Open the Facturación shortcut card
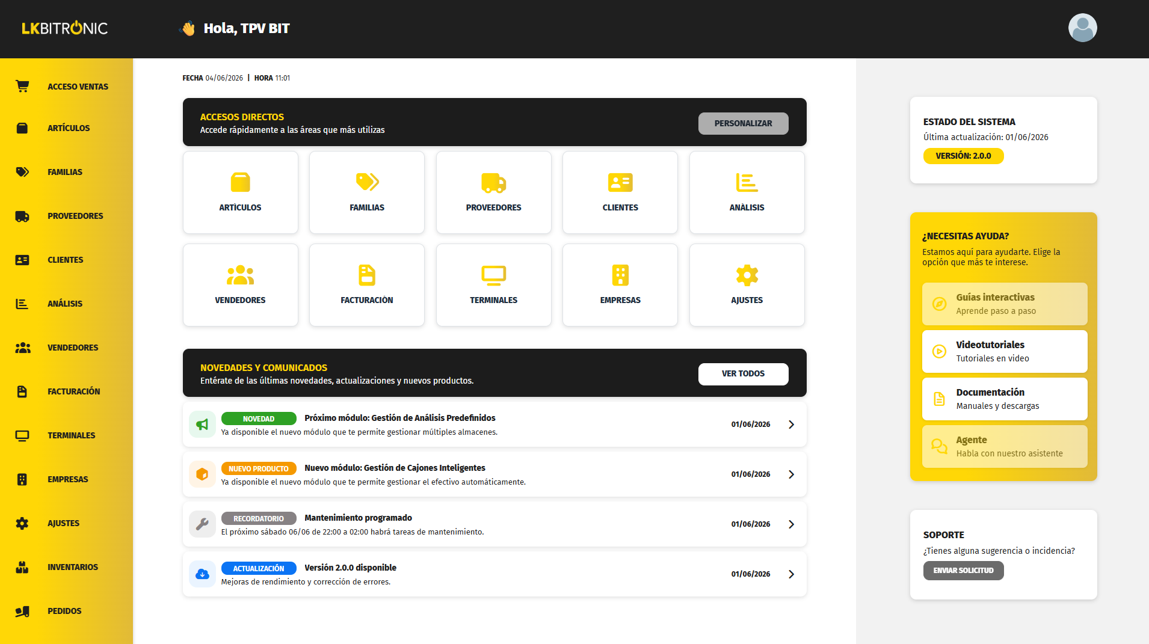Viewport: 1149px width, 644px height. coord(367,285)
